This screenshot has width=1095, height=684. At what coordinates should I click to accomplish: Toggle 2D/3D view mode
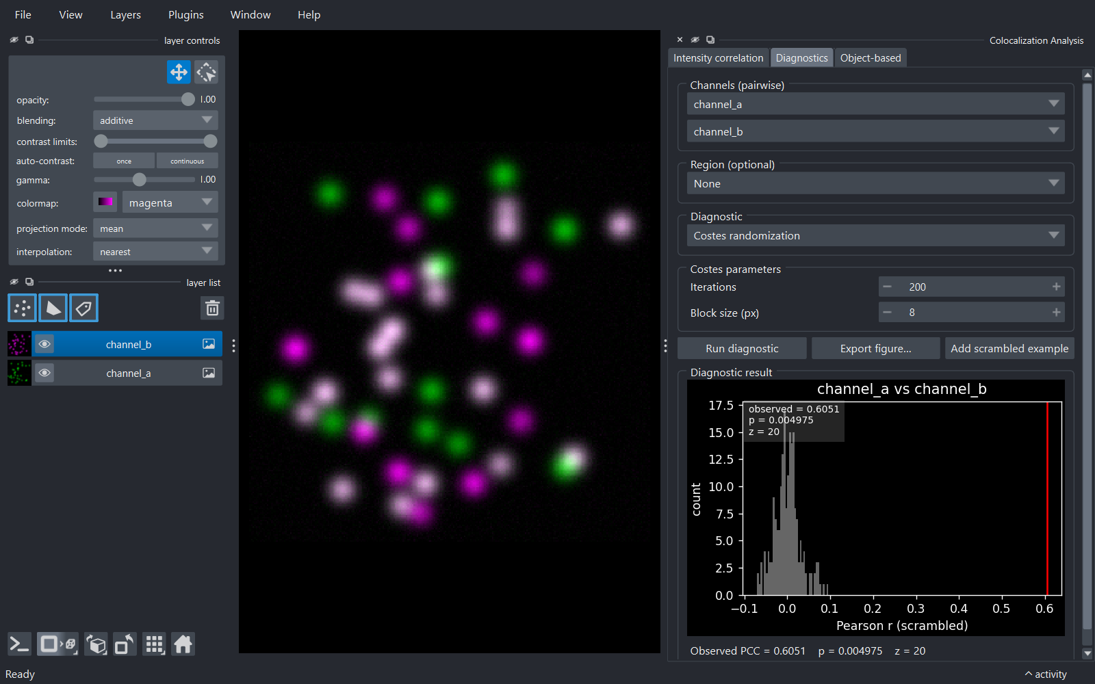coord(57,644)
